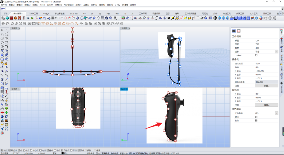Screen dimensions: 284x155
Task: Toggle 记录建构历史 in the status bar
Action: click(x=142, y=153)
